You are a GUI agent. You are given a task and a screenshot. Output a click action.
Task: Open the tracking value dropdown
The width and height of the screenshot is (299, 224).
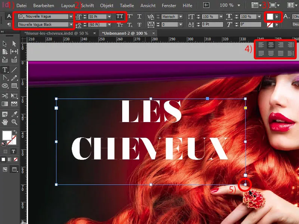tap(181, 25)
